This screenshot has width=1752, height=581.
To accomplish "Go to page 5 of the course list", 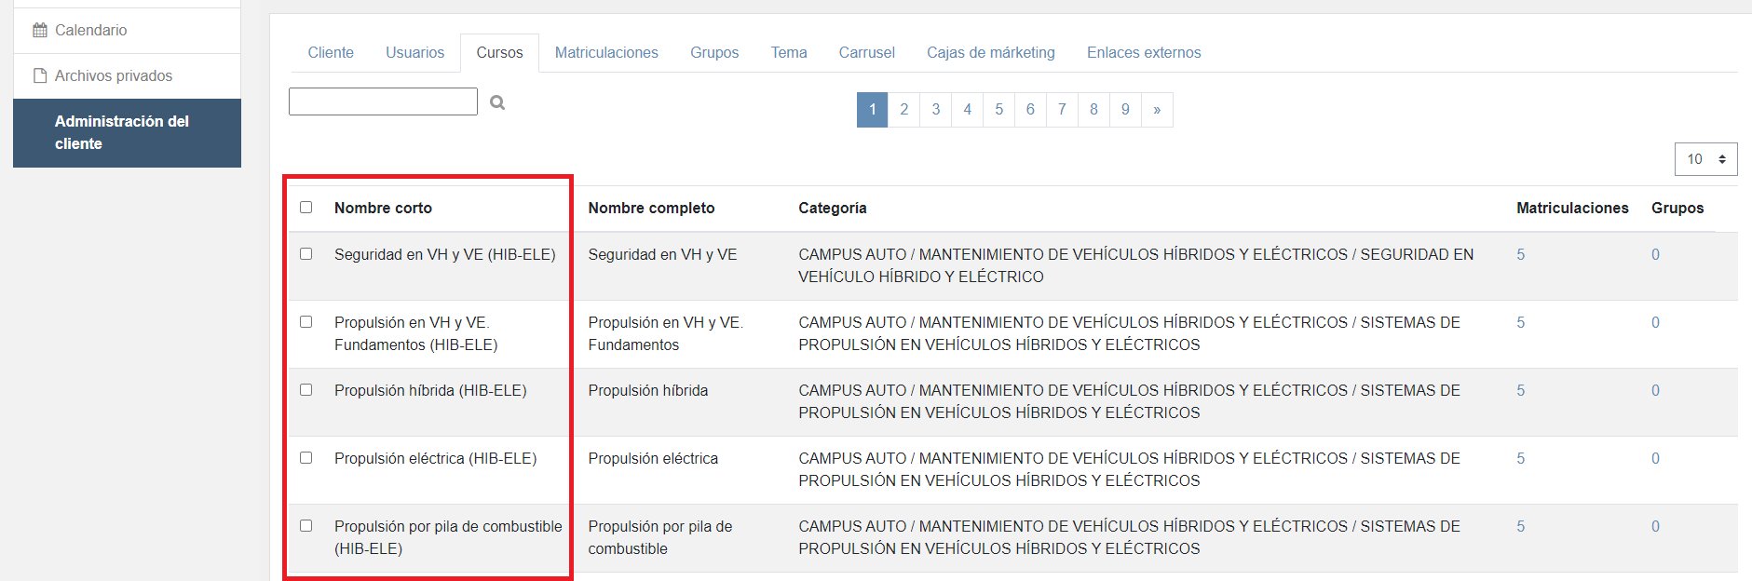I will pyautogui.click(x=998, y=110).
